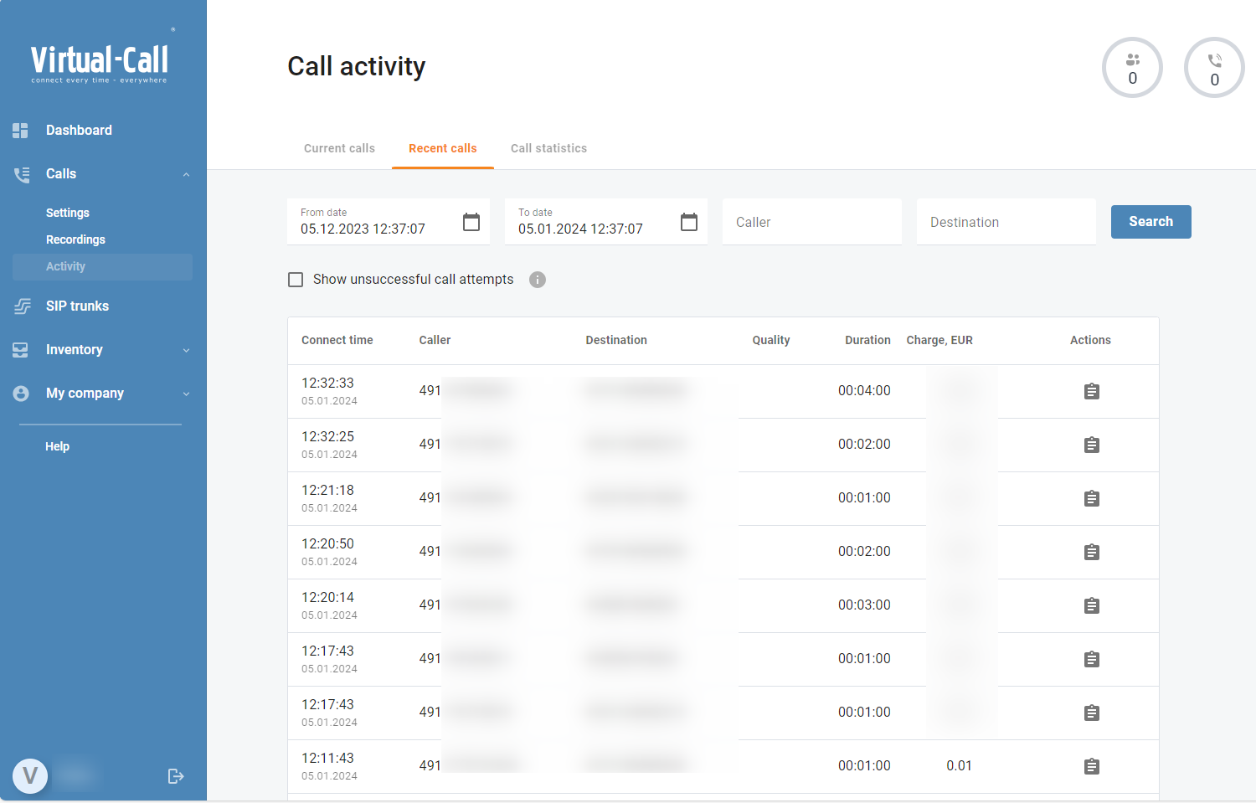
Task: Open call details clipboard icon for 12:32:33 call
Action: point(1091,391)
